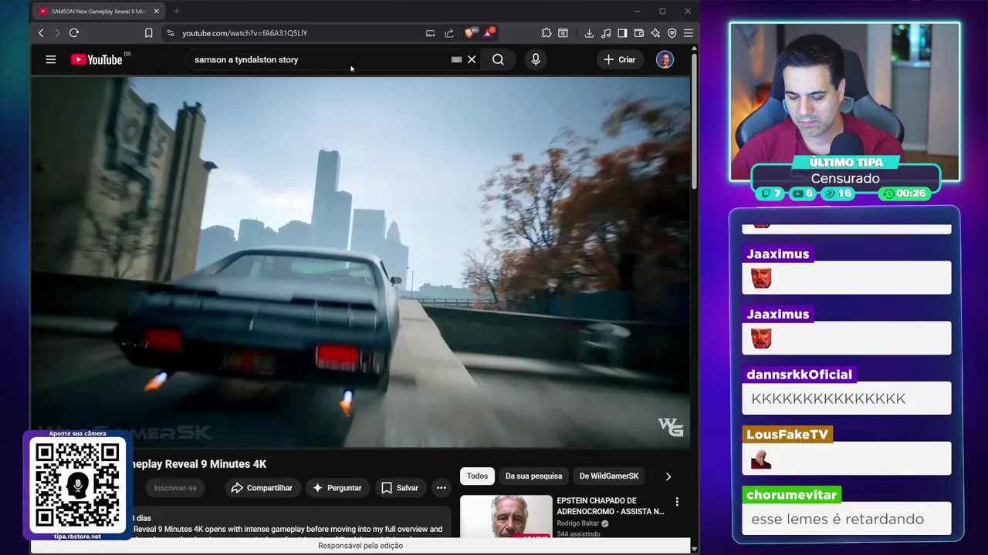Open the on-screen keyboard icon in search

457,59
